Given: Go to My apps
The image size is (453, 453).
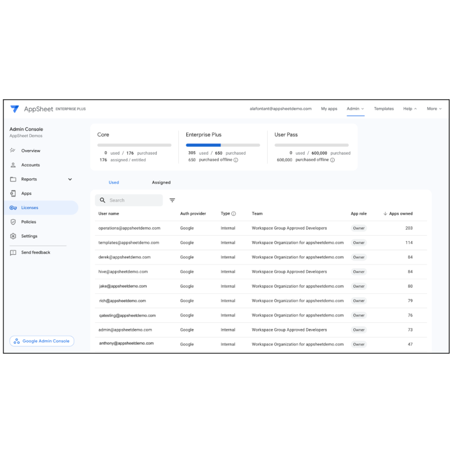Looking at the screenshot, I should click(329, 109).
